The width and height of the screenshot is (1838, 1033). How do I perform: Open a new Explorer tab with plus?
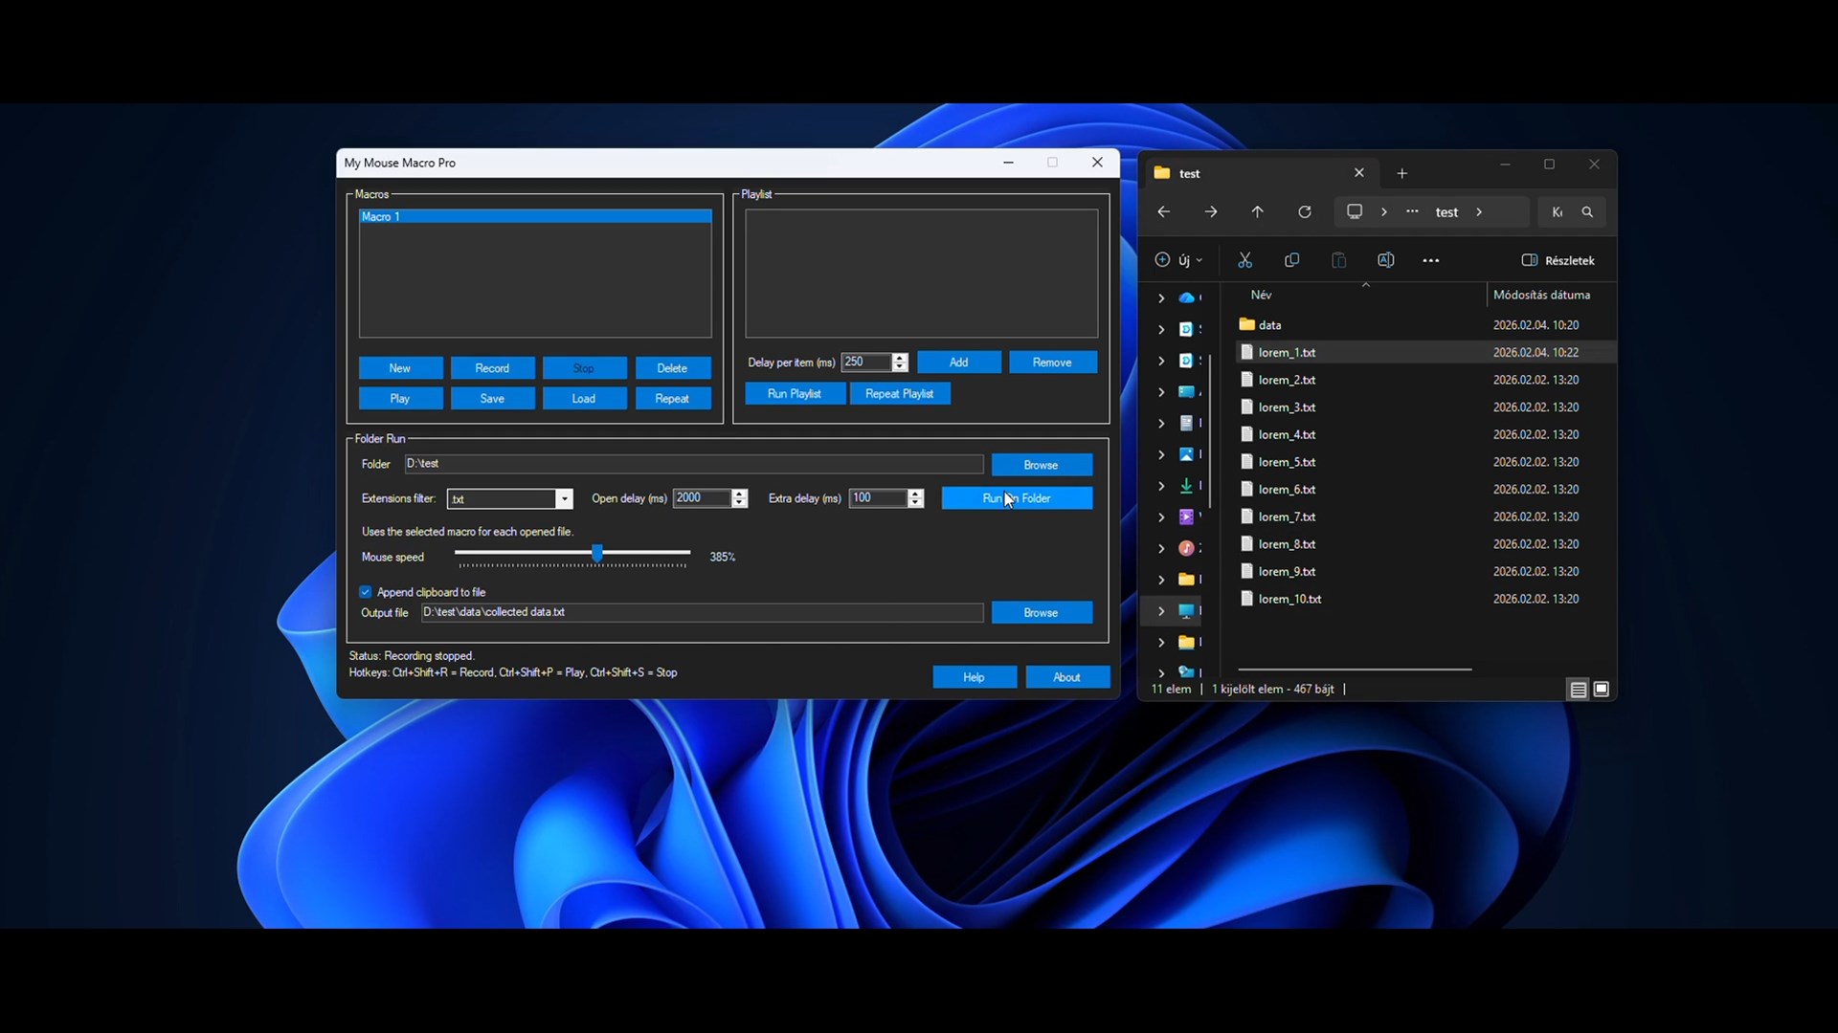1401,173
